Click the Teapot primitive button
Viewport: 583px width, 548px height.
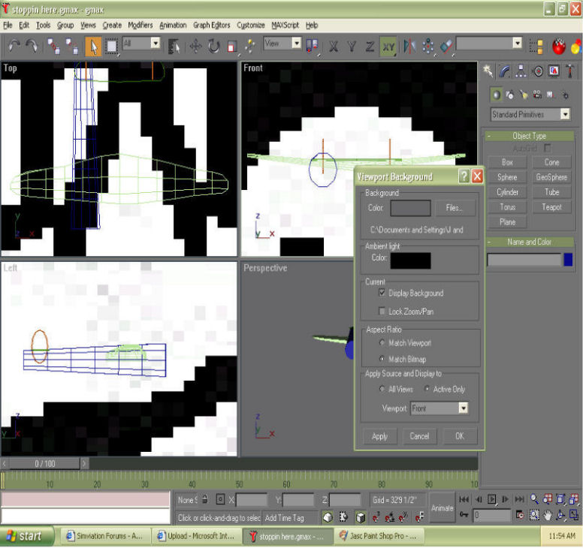(x=551, y=207)
